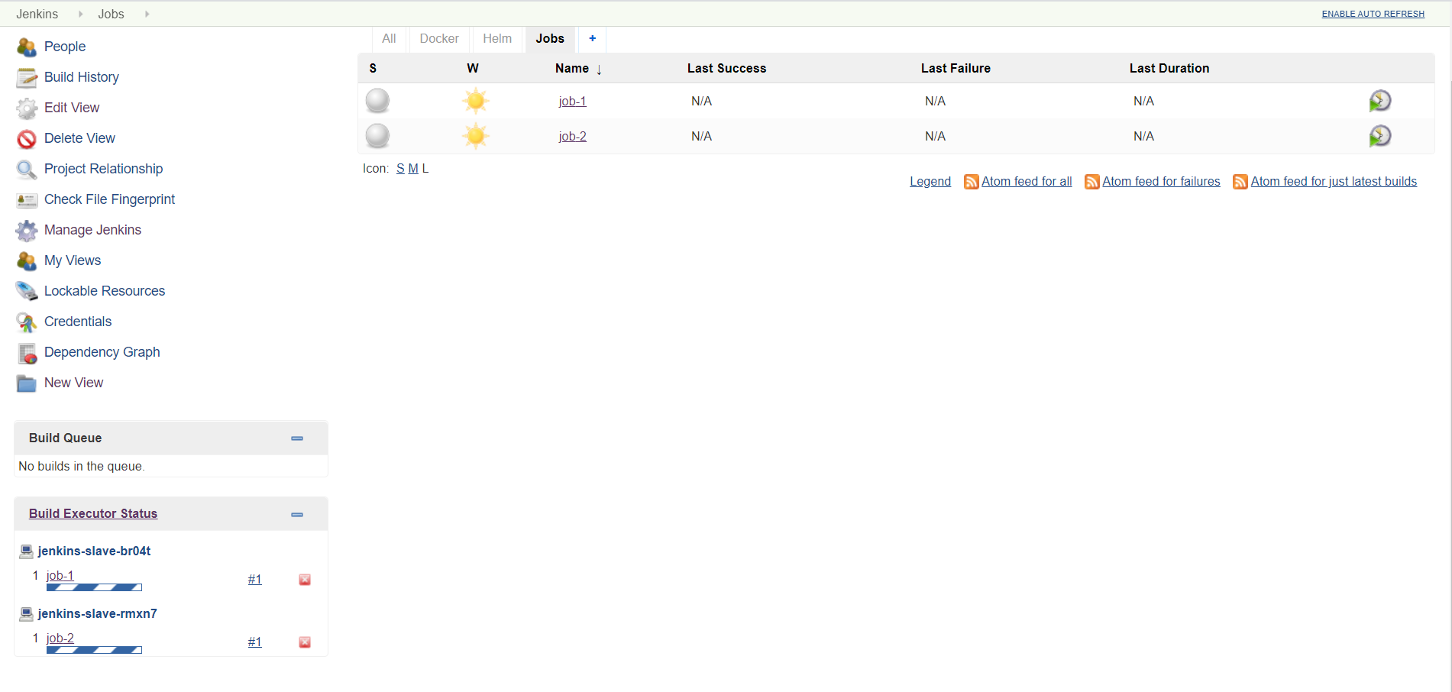Sort by Last Success column header
This screenshot has width=1452, height=692.
pyautogui.click(x=726, y=69)
